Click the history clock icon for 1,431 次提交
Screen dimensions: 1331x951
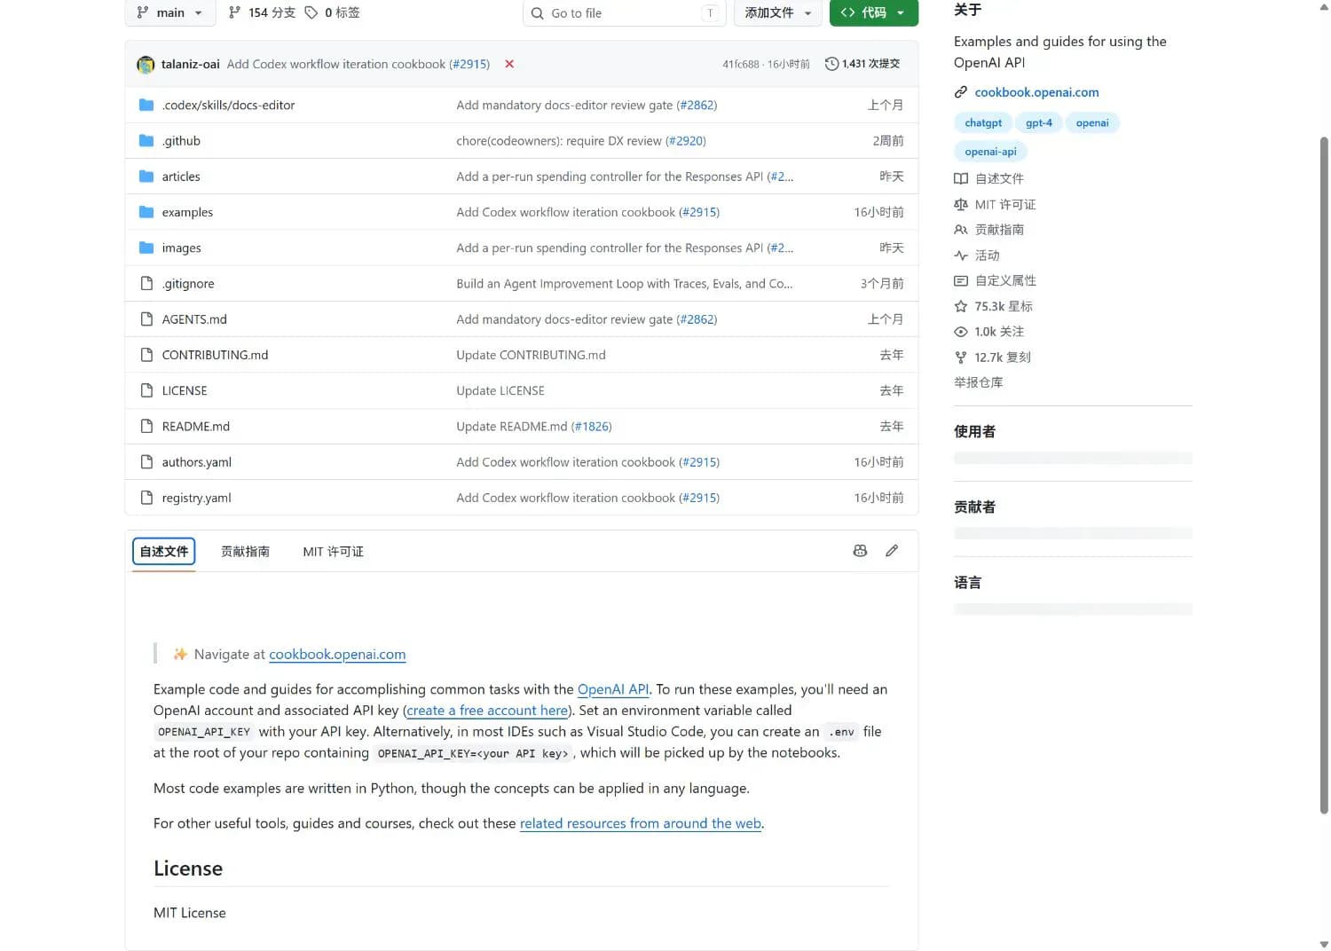[831, 64]
